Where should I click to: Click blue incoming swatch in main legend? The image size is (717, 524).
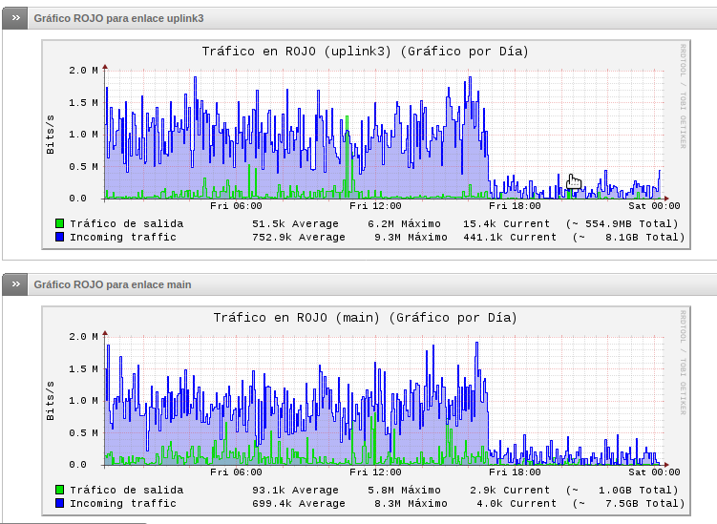pyautogui.click(x=59, y=503)
